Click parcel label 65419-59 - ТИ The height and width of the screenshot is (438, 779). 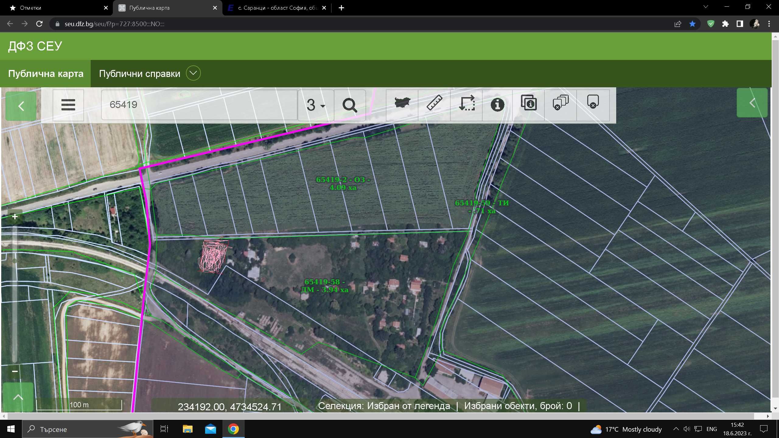(482, 207)
